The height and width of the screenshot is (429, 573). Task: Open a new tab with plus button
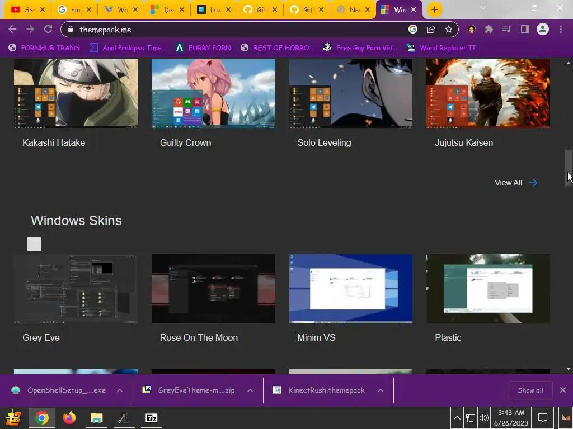pyautogui.click(x=434, y=10)
